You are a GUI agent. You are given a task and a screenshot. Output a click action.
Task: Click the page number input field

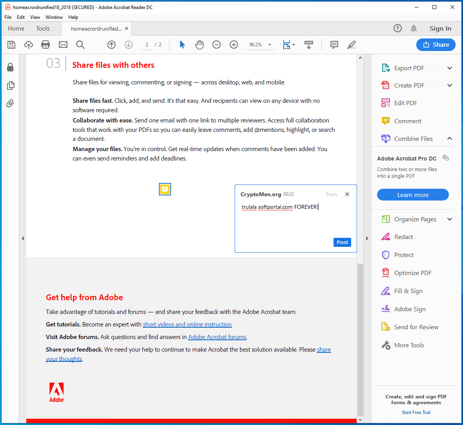(147, 45)
